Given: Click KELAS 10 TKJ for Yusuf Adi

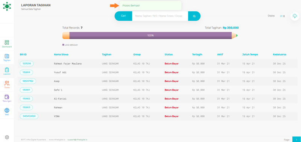Looking at the screenshot, I should coord(141,73).
